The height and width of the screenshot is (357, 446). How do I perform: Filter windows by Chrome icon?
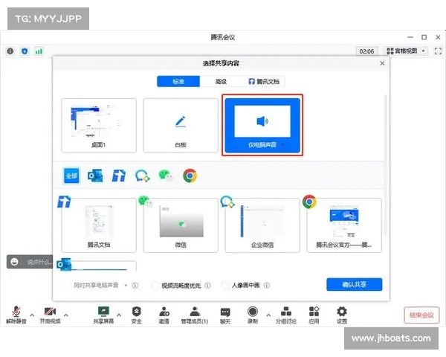tap(190, 176)
